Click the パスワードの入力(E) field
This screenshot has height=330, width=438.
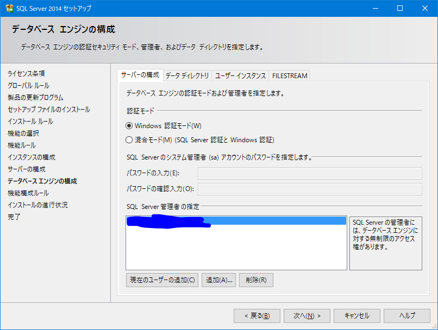tap(310, 173)
